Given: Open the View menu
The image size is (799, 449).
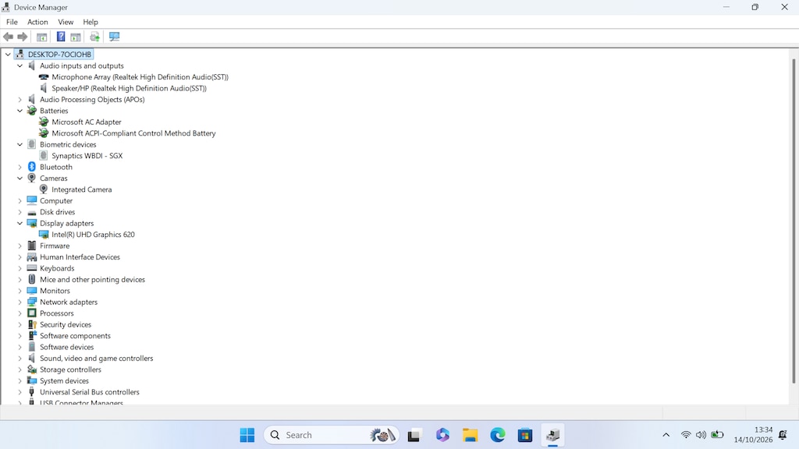Looking at the screenshot, I should [x=66, y=22].
